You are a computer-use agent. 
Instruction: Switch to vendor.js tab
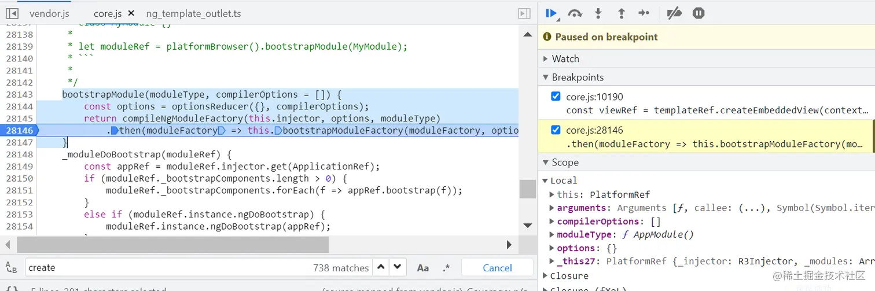tap(49, 13)
